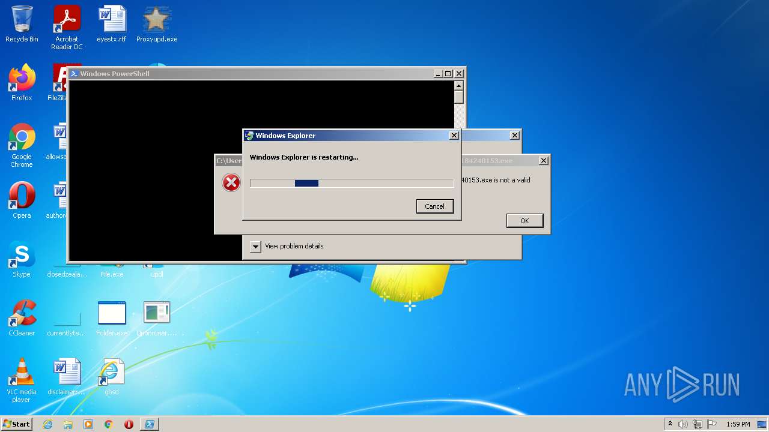Open Internet Explorer from the taskbar
Screen dimensions: 769x432
(47, 424)
